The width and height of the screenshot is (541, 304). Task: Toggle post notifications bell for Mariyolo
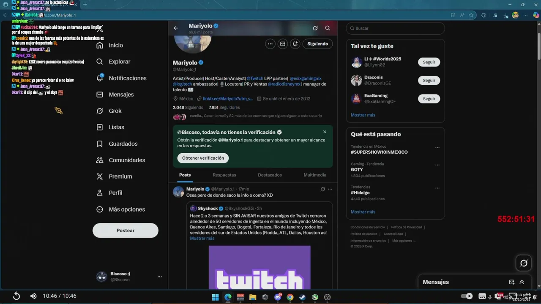tap(295, 43)
